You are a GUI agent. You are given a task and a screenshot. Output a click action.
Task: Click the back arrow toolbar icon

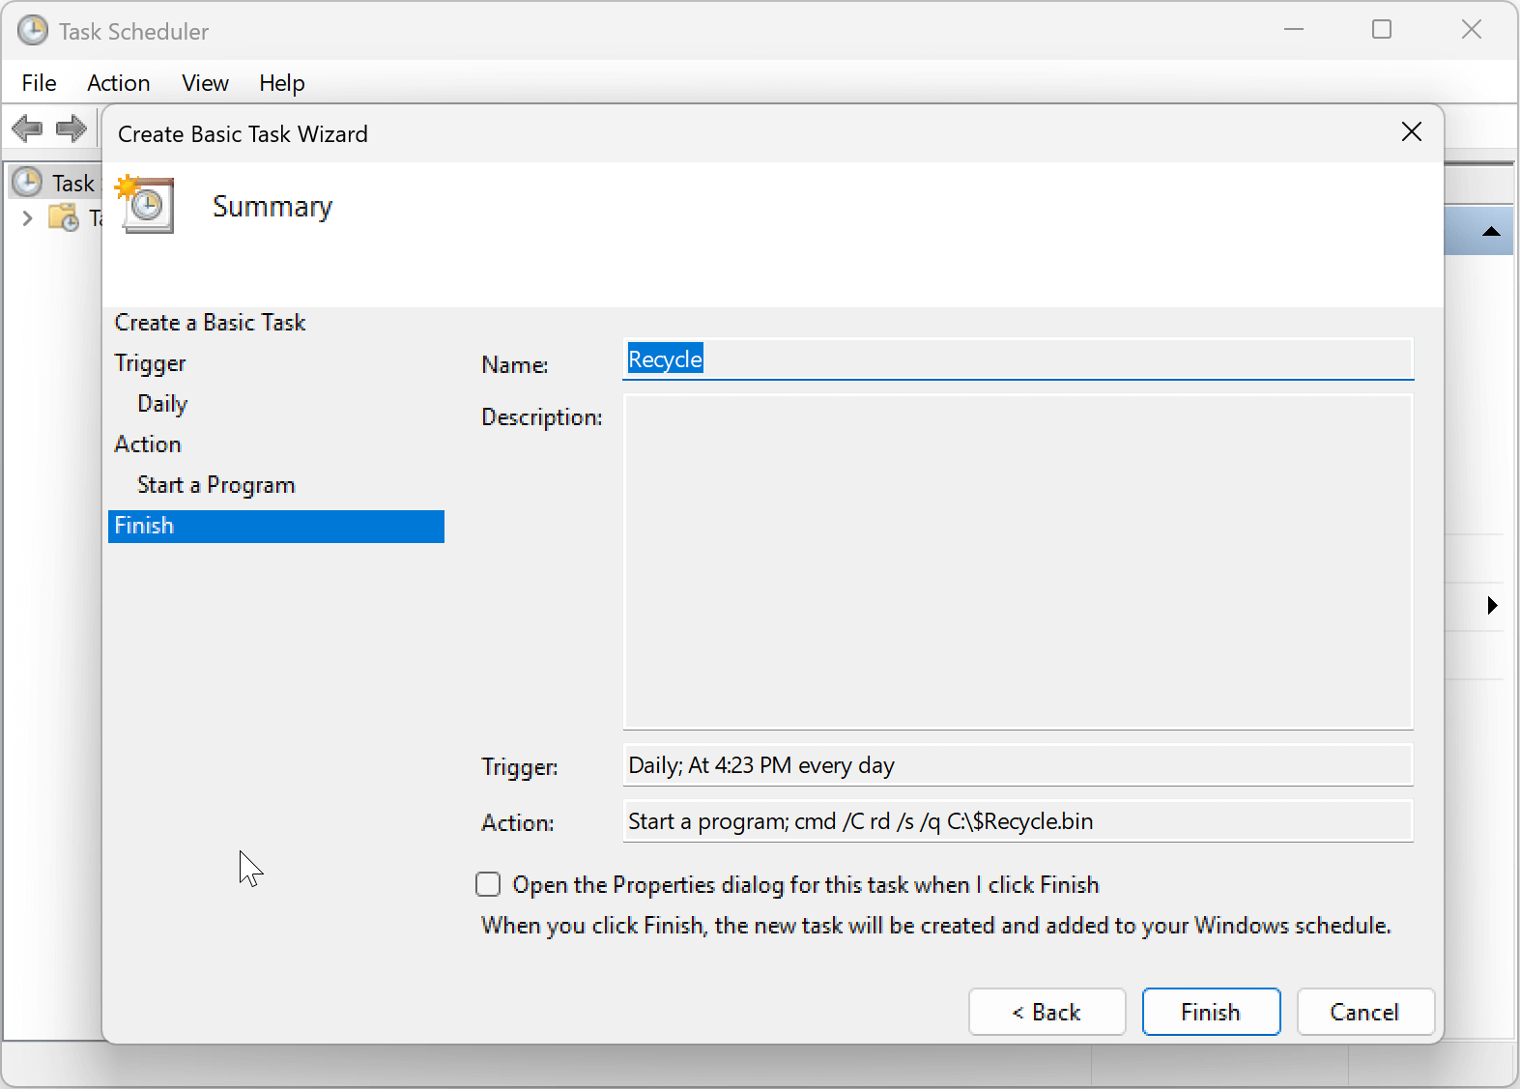click(27, 128)
